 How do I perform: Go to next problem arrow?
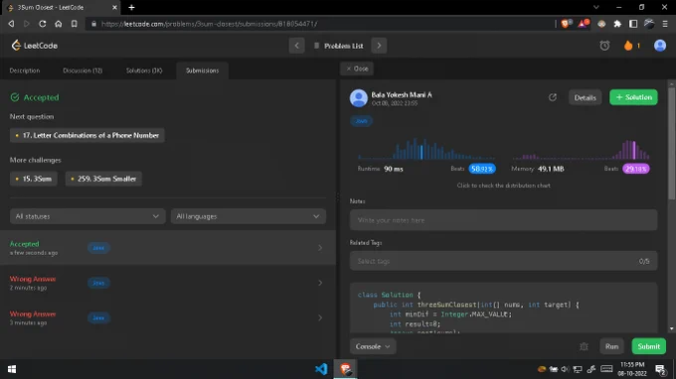[379, 46]
